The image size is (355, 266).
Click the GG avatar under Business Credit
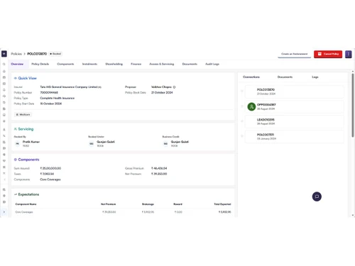[165, 143]
